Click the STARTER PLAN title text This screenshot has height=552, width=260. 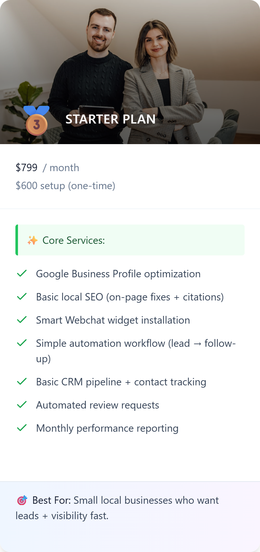coord(110,119)
